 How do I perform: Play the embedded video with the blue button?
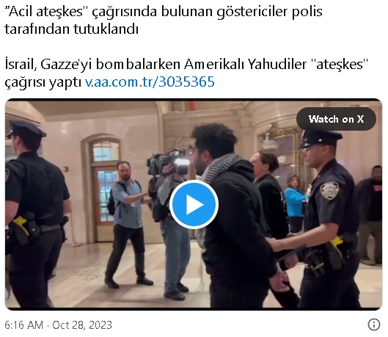(x=194, y=205)
